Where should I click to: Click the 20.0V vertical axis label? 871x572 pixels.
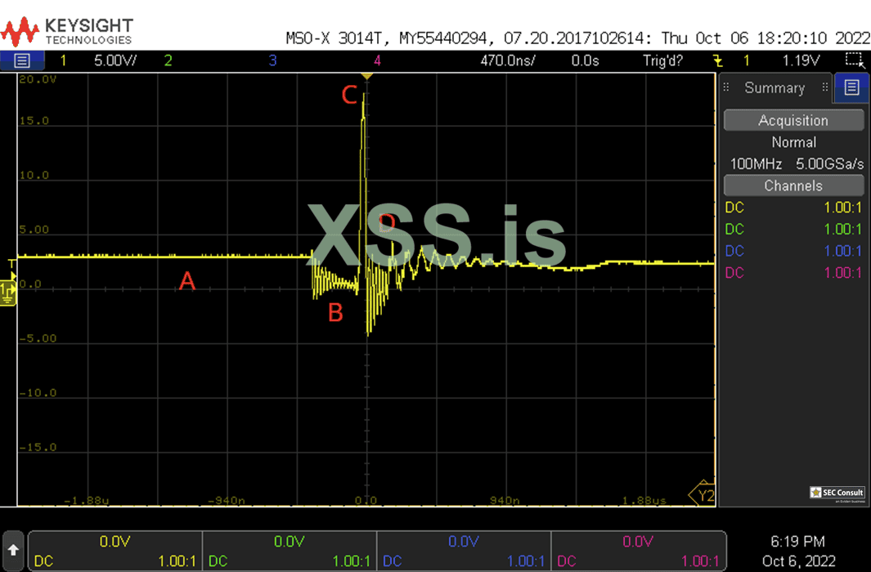(x=38, y=79)
